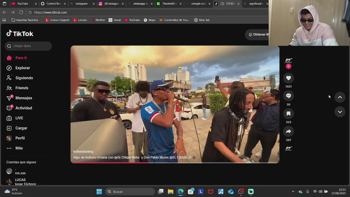This screenshot has width=350, height=197.
Task: Click the @EL CABALLO mention
Action: 180,158
